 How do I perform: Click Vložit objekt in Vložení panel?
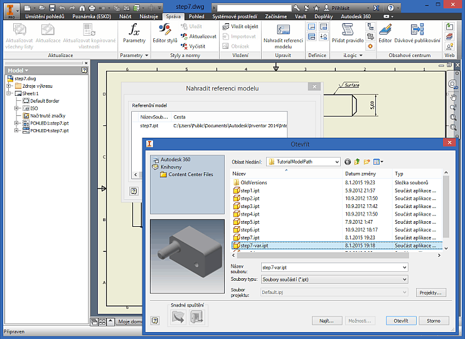(240, 26)
